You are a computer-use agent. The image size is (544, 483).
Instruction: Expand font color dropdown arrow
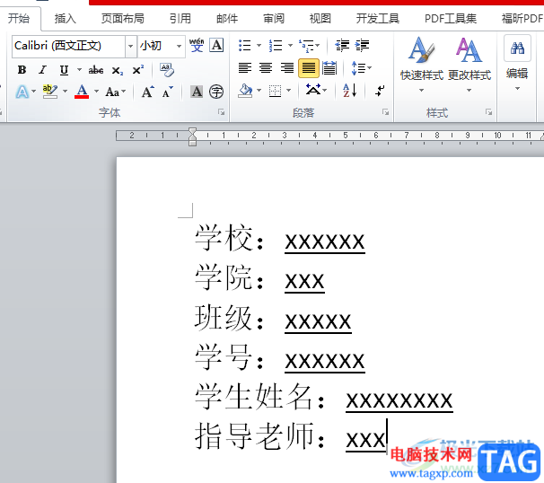click(96, 92)
